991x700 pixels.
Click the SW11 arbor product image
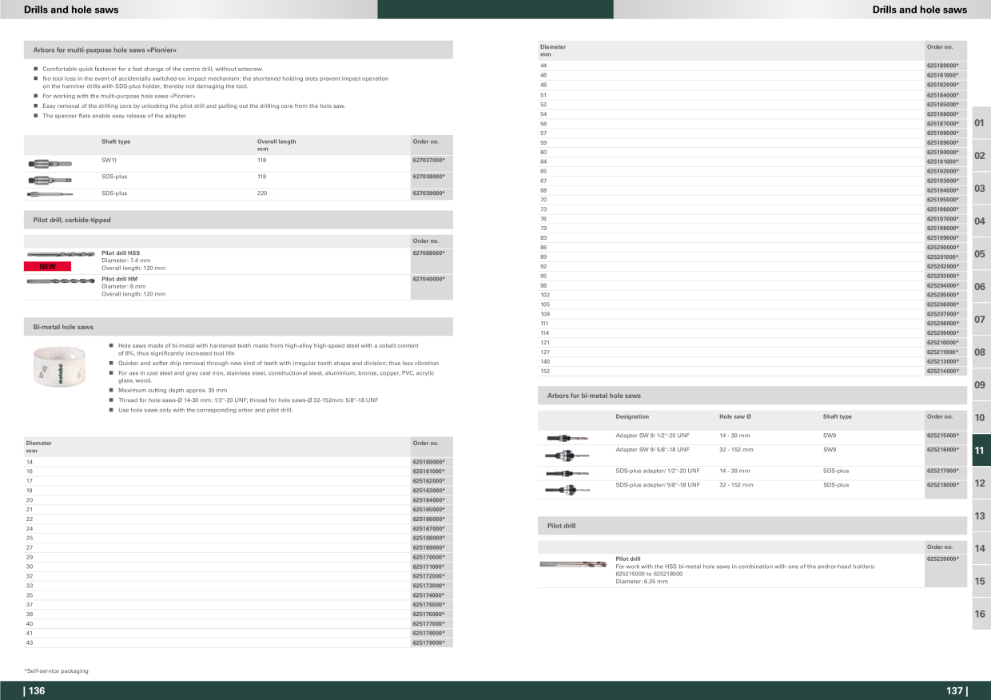[x=49, y=164]
